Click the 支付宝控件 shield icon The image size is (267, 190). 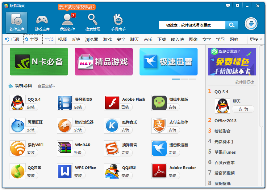click(159, 126)
